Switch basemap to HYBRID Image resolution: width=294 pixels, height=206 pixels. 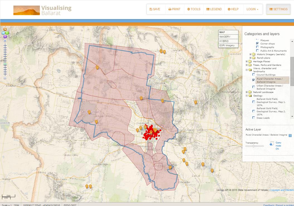coord(228,41)
